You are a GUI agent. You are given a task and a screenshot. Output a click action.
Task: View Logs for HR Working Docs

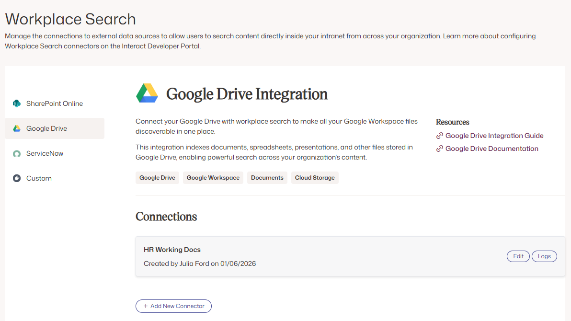click(545, 256)
